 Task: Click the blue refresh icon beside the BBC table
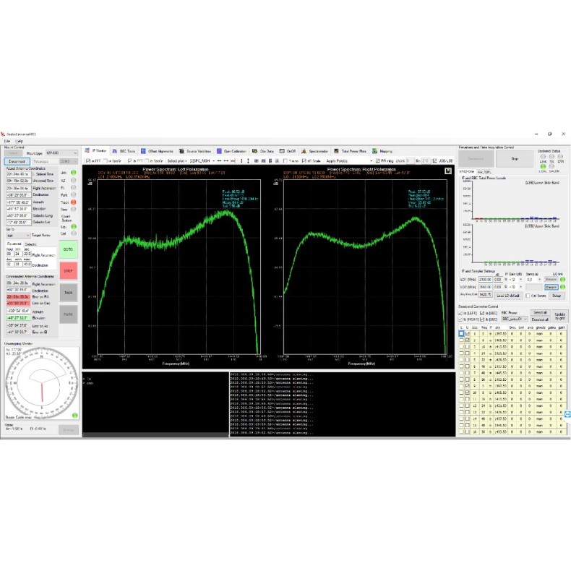[x=567, y=413]
